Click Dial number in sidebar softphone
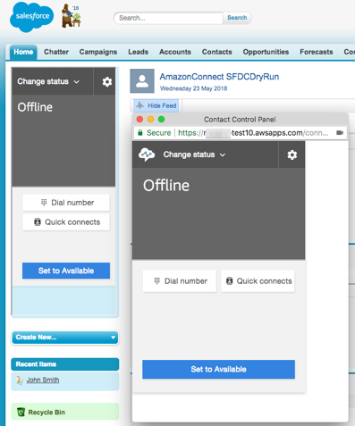Screen dimensions: 355x426 tap(66, 203)
